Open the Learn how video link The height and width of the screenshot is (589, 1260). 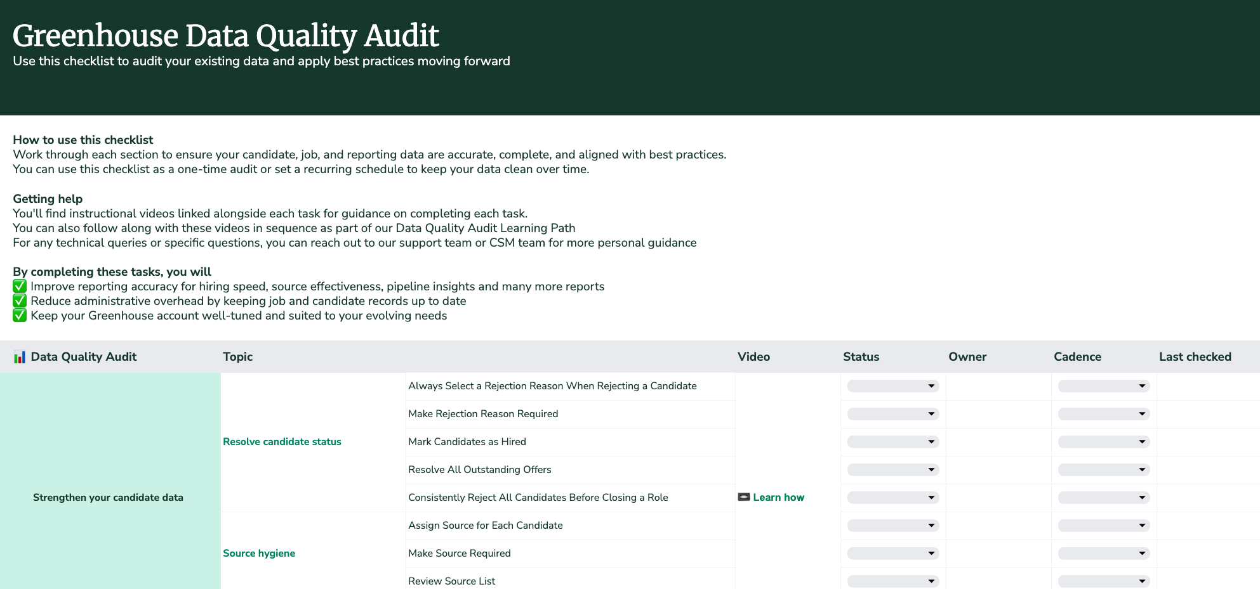click(778, 498)
